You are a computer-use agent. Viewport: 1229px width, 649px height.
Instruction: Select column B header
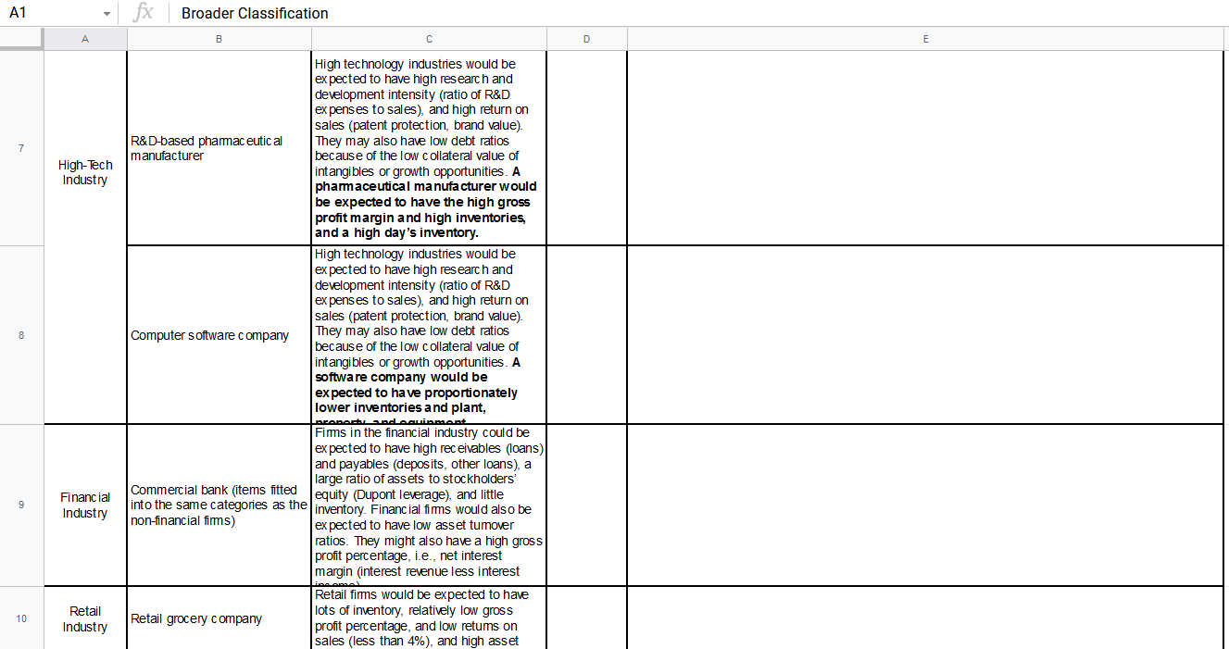[x=219, y=39]
